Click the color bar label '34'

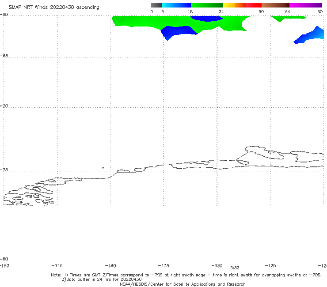(221, 11)
